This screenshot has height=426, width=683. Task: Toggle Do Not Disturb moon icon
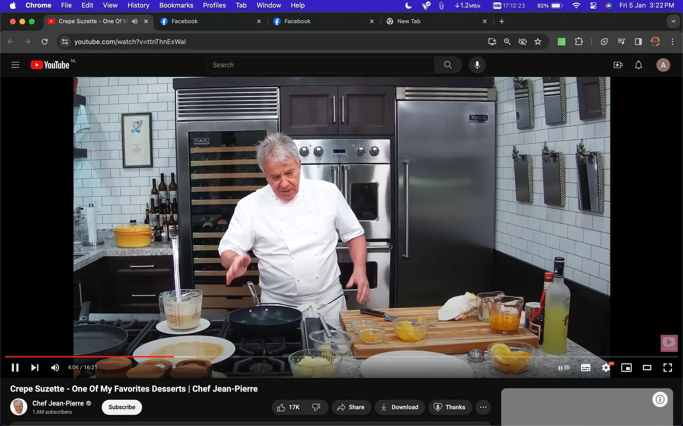point(408,5)
